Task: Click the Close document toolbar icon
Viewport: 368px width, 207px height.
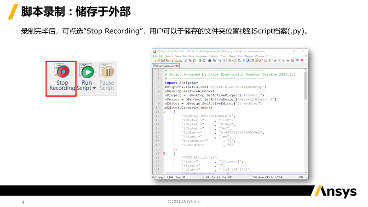Action: (x=172, y=61)
